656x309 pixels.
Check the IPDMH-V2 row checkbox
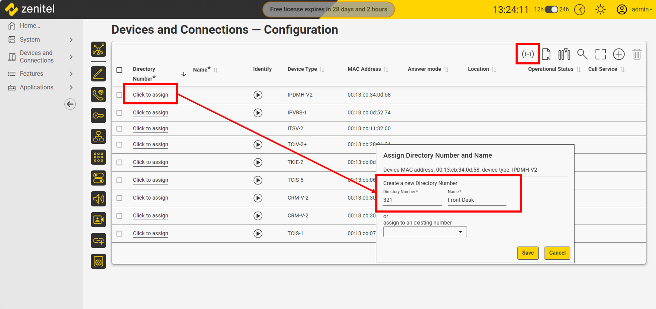point(119,95)
